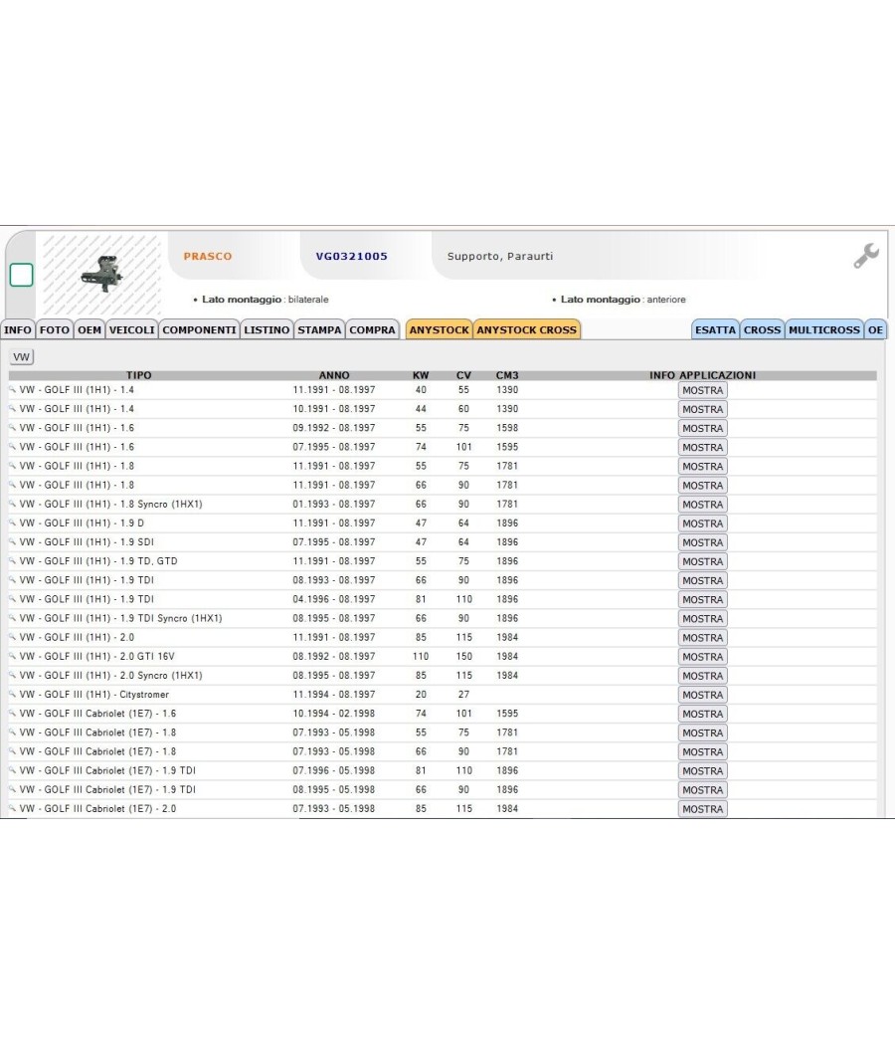The image size is (895, 1045).
Task: Click MOSTRA for Golf III Cabriolet 1.6
Action: 702,714
